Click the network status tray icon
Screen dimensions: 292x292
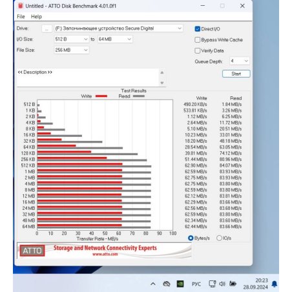pos(212,284)
